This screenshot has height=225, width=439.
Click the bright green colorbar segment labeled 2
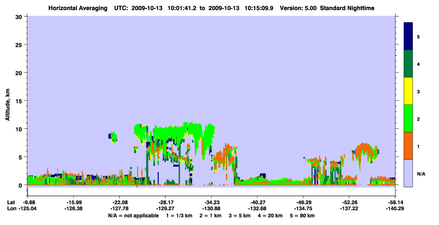[408, 118]
